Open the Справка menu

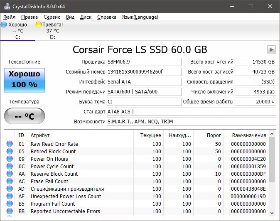coord(107,17)
